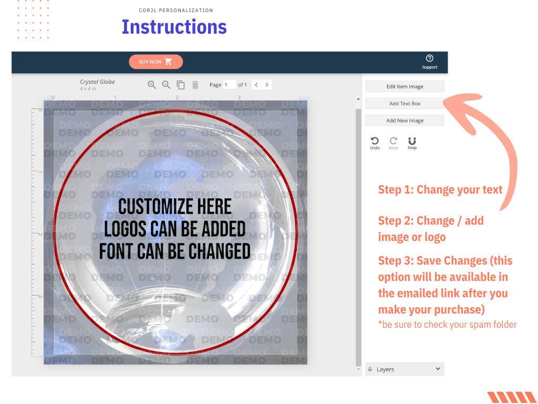
Task: Click the lock icon beside Layers
Action: click(370, 369)
